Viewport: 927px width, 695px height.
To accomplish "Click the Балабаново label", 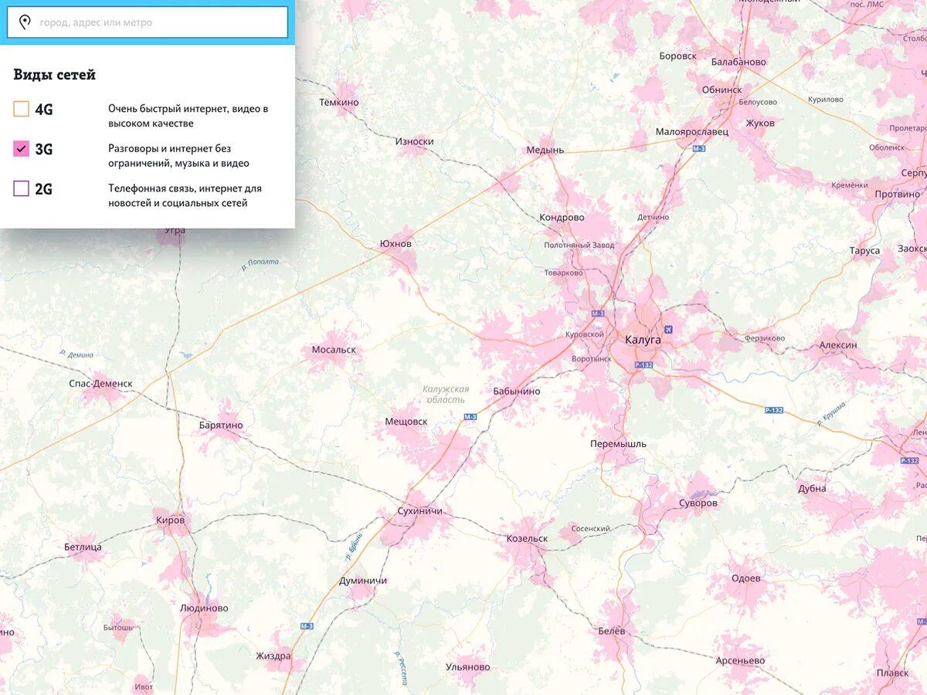I will pos(739,62).
